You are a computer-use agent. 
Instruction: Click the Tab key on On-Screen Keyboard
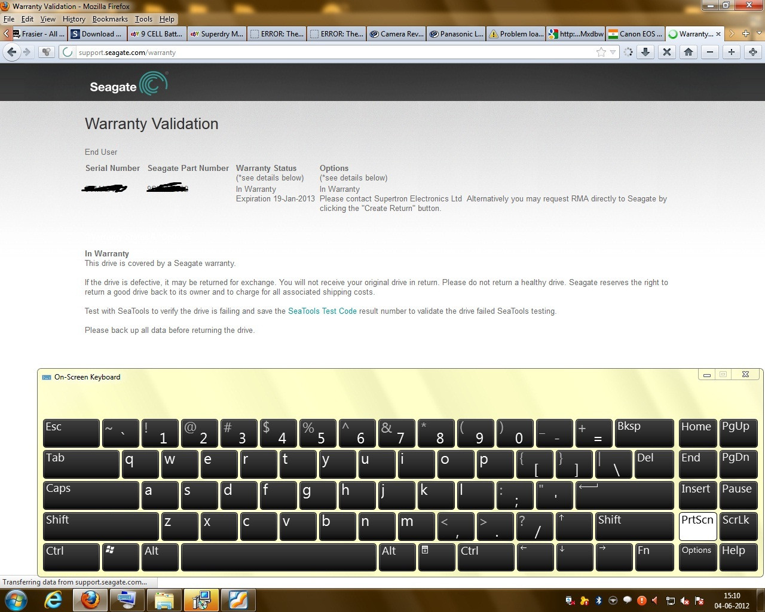click(x=81, y=464)
